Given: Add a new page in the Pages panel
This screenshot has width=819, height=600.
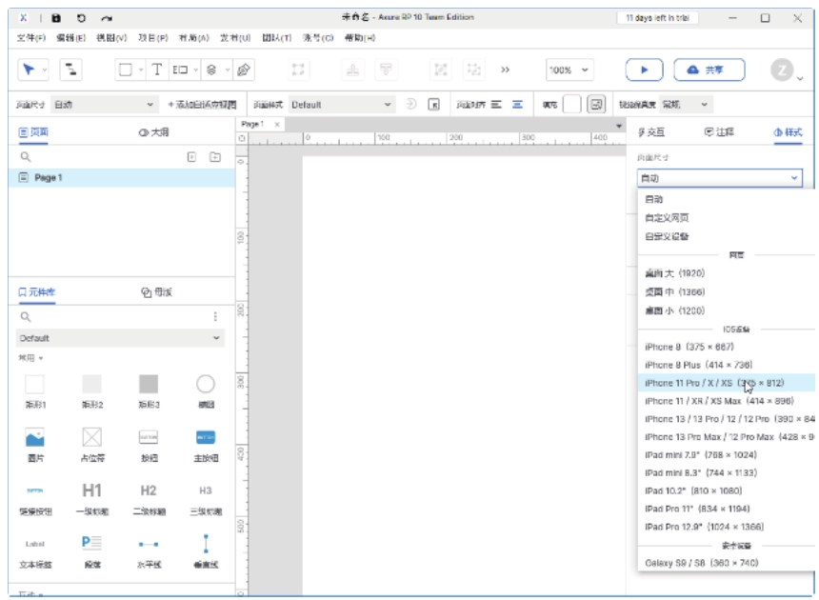Looking at the screenshot, I should [191, 156].
